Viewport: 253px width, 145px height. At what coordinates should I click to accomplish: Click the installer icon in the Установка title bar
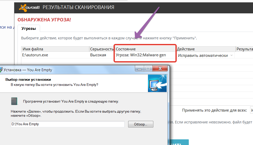pos(1,70)
